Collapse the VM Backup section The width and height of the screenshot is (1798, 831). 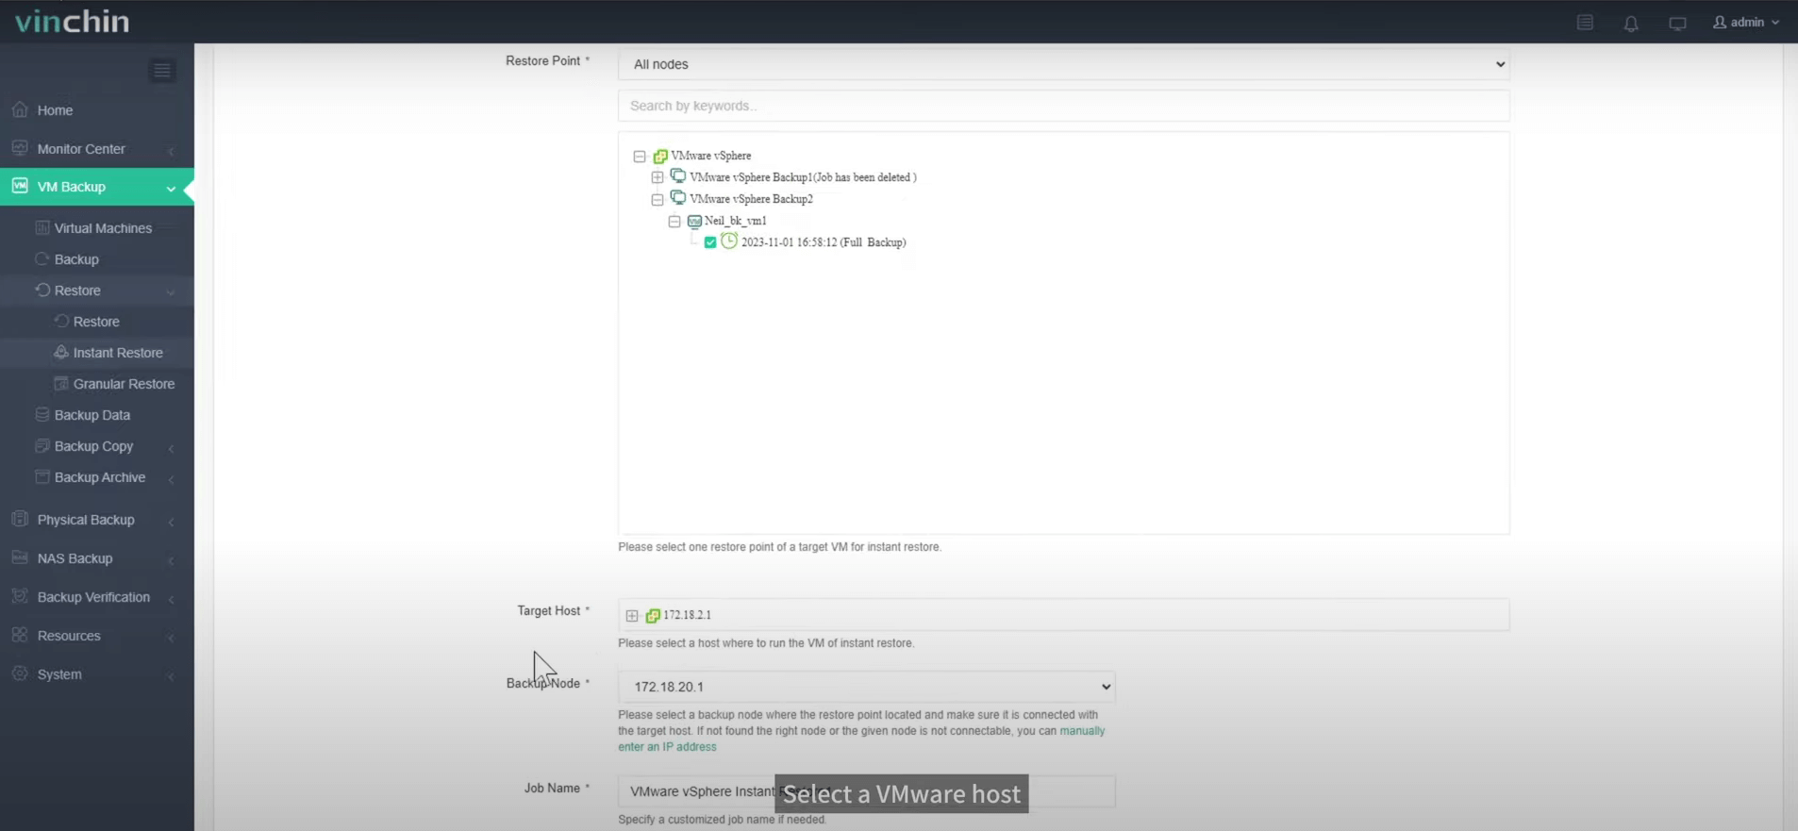(97, 187)
